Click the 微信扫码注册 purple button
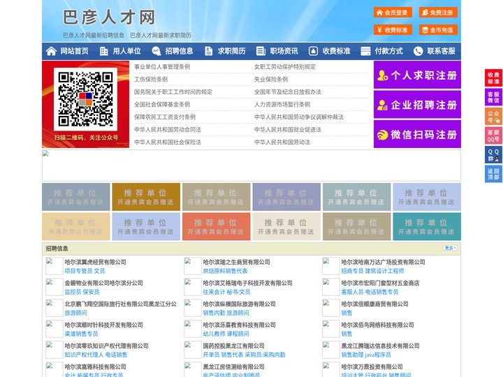 tap(417, 134)
